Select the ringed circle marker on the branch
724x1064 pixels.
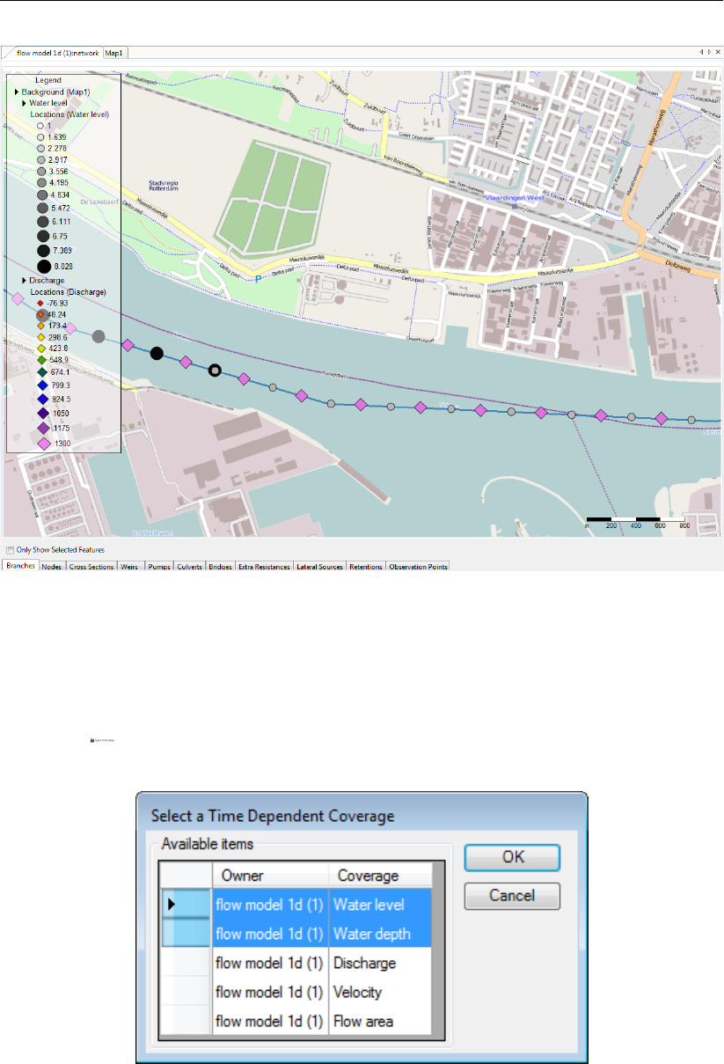(x=215, y=371)
